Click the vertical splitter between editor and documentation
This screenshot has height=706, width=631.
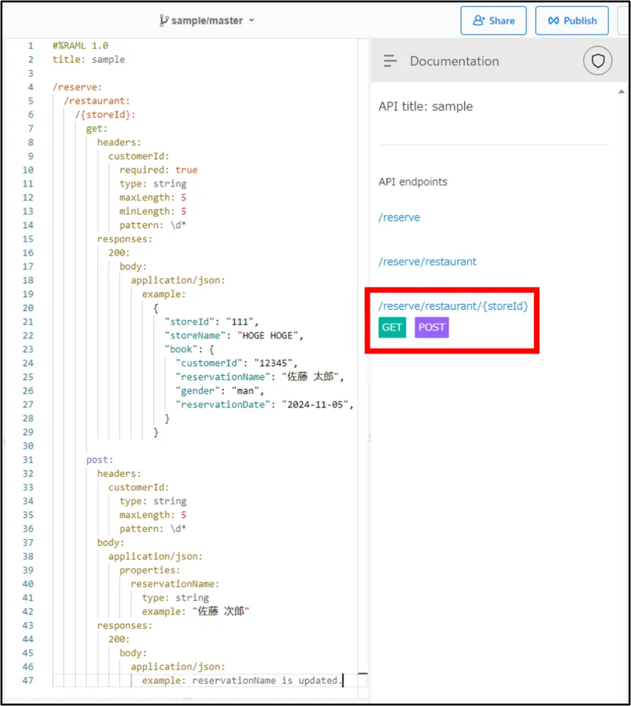369,437
